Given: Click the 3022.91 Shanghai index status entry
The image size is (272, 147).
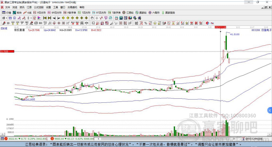Looking at the screenshot, I should tap(26, 139).
